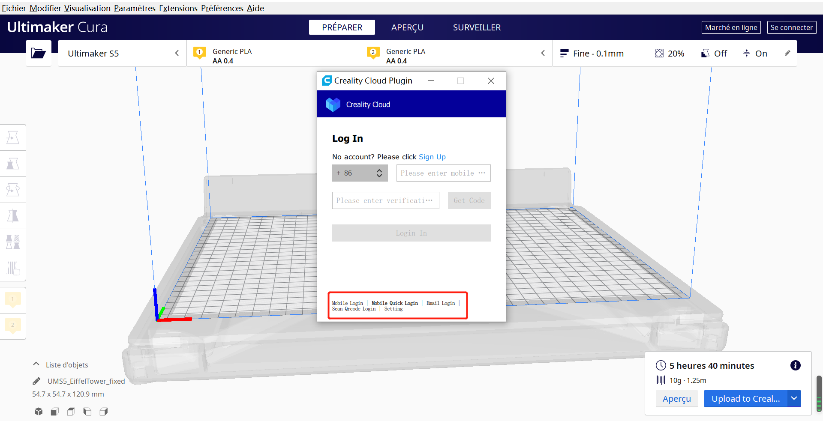Collapse the Ultimaker S5 printer panel
Image resolution: width=823 pixels, height=421 pixels.
(177, 53)
